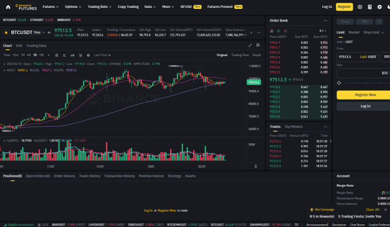Open the order book 0.1 precision dropdown
This screenshot has width=390, height=227.
point(323,31)
